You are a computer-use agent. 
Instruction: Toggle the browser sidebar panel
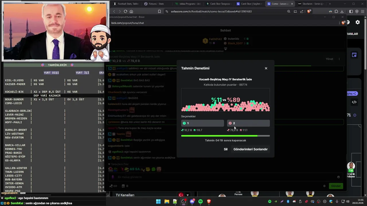(x=352, y=11)
